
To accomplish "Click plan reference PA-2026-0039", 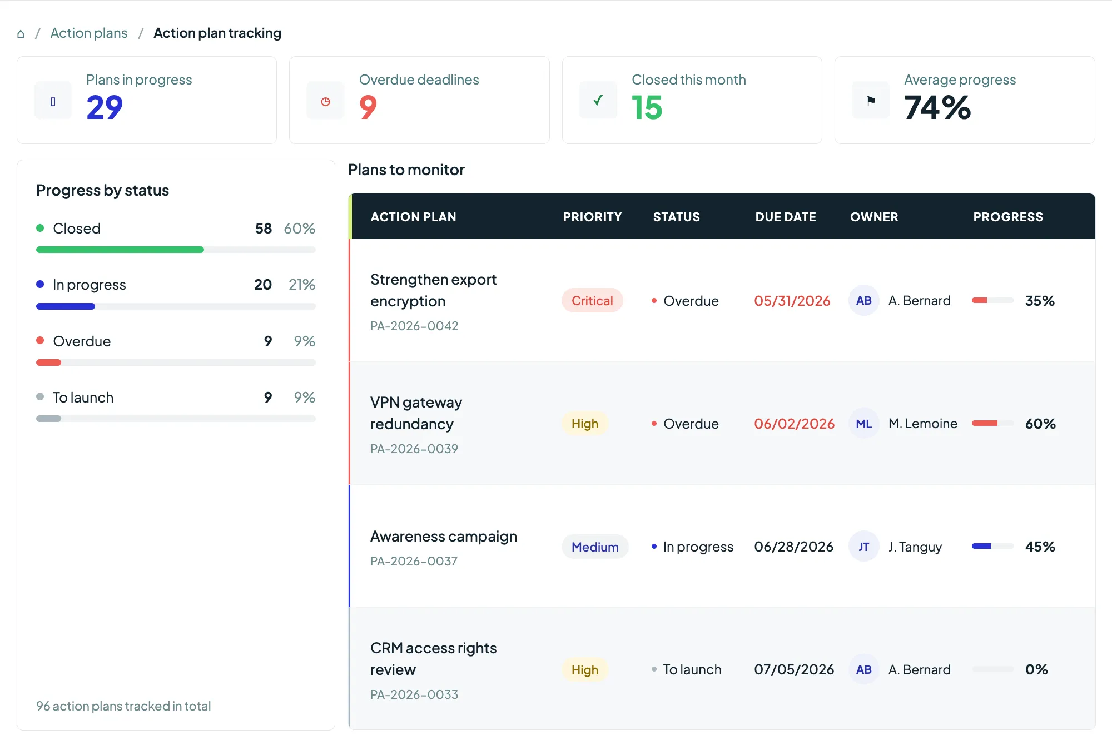I will pyautogui.click(x=414, y=449).
